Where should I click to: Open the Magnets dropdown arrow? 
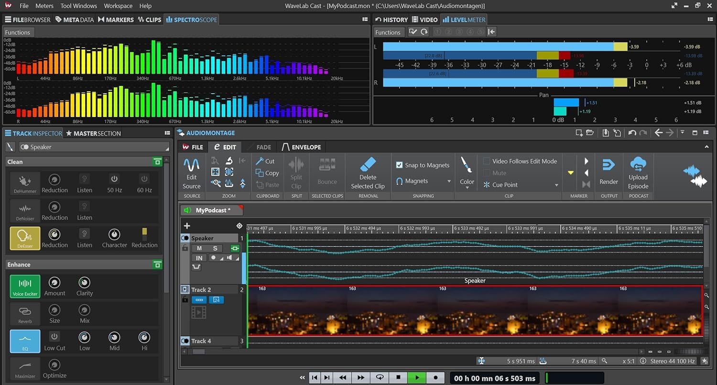tap(449, 182)
